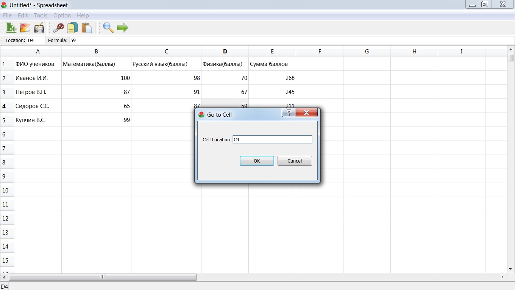Click the horizontal scrollbar thumb
The width and height of the screenshot is (515, 291).
(103, 277)
